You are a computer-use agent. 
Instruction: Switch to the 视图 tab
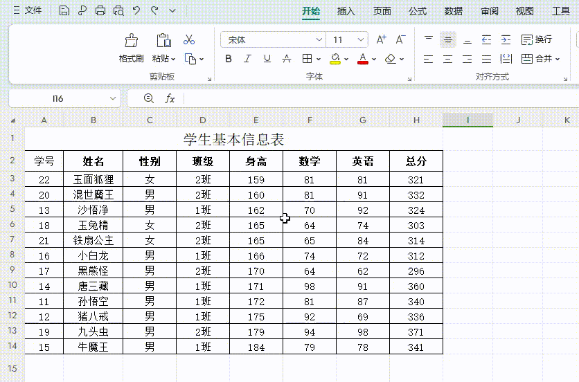coord(525,11)
